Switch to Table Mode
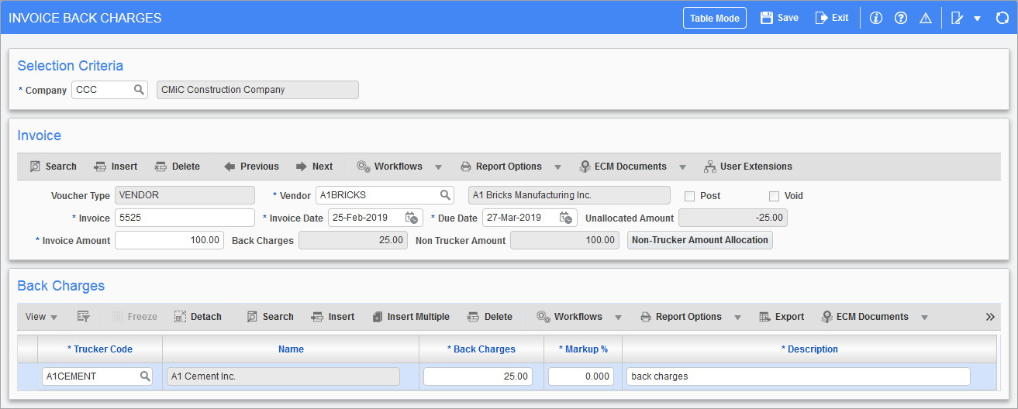The height and width of the screenshot is (409, 1018). coord(714,18)
